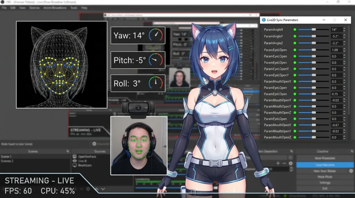Click the ParamAngleY slider handle
This screenshot has width=355, height=198.
click(314, 36)
